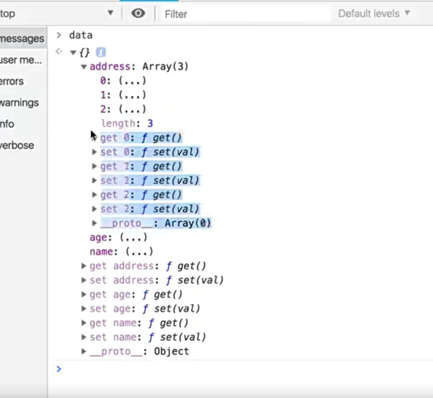Expand the get address getter
This screenshot has height=398, width=433.
[84, 266]
